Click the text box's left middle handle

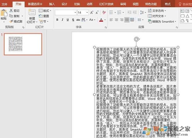coord(94,94)
